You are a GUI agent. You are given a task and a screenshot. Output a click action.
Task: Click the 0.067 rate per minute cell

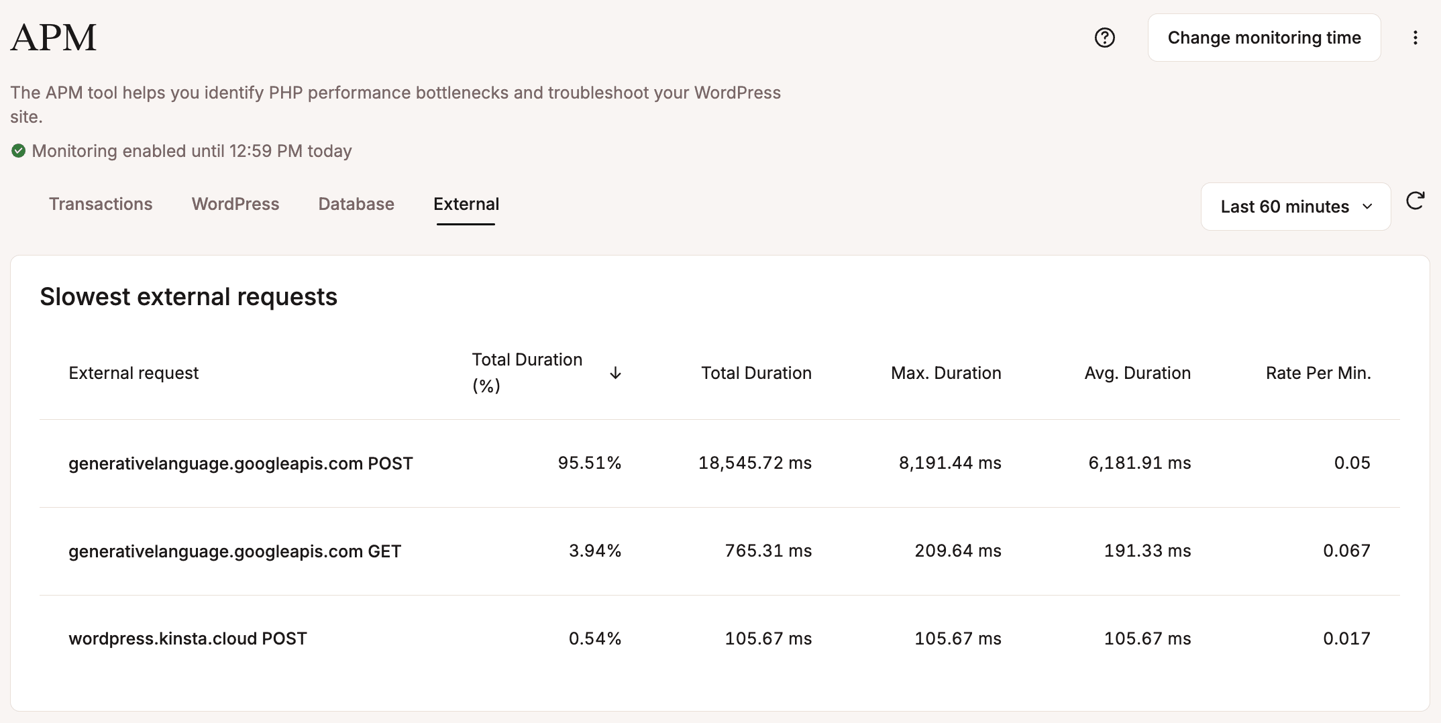[1346, 551]
